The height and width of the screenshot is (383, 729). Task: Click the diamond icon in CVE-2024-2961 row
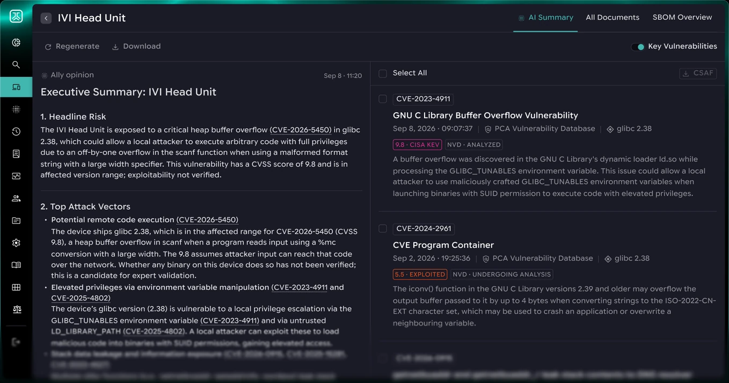tap(608, 259)
